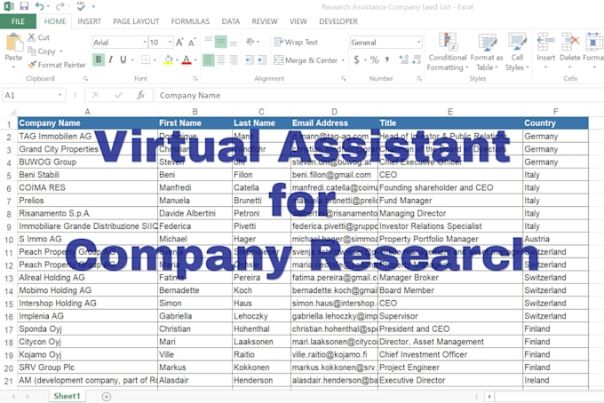Switch to PAGE LAYOUT tab
The width and height of the screenshot is (604, 403).
pos(136,21)
